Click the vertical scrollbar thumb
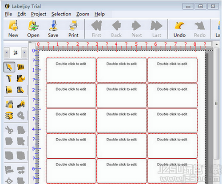222x184 pixels. click(x=217, y=104)
